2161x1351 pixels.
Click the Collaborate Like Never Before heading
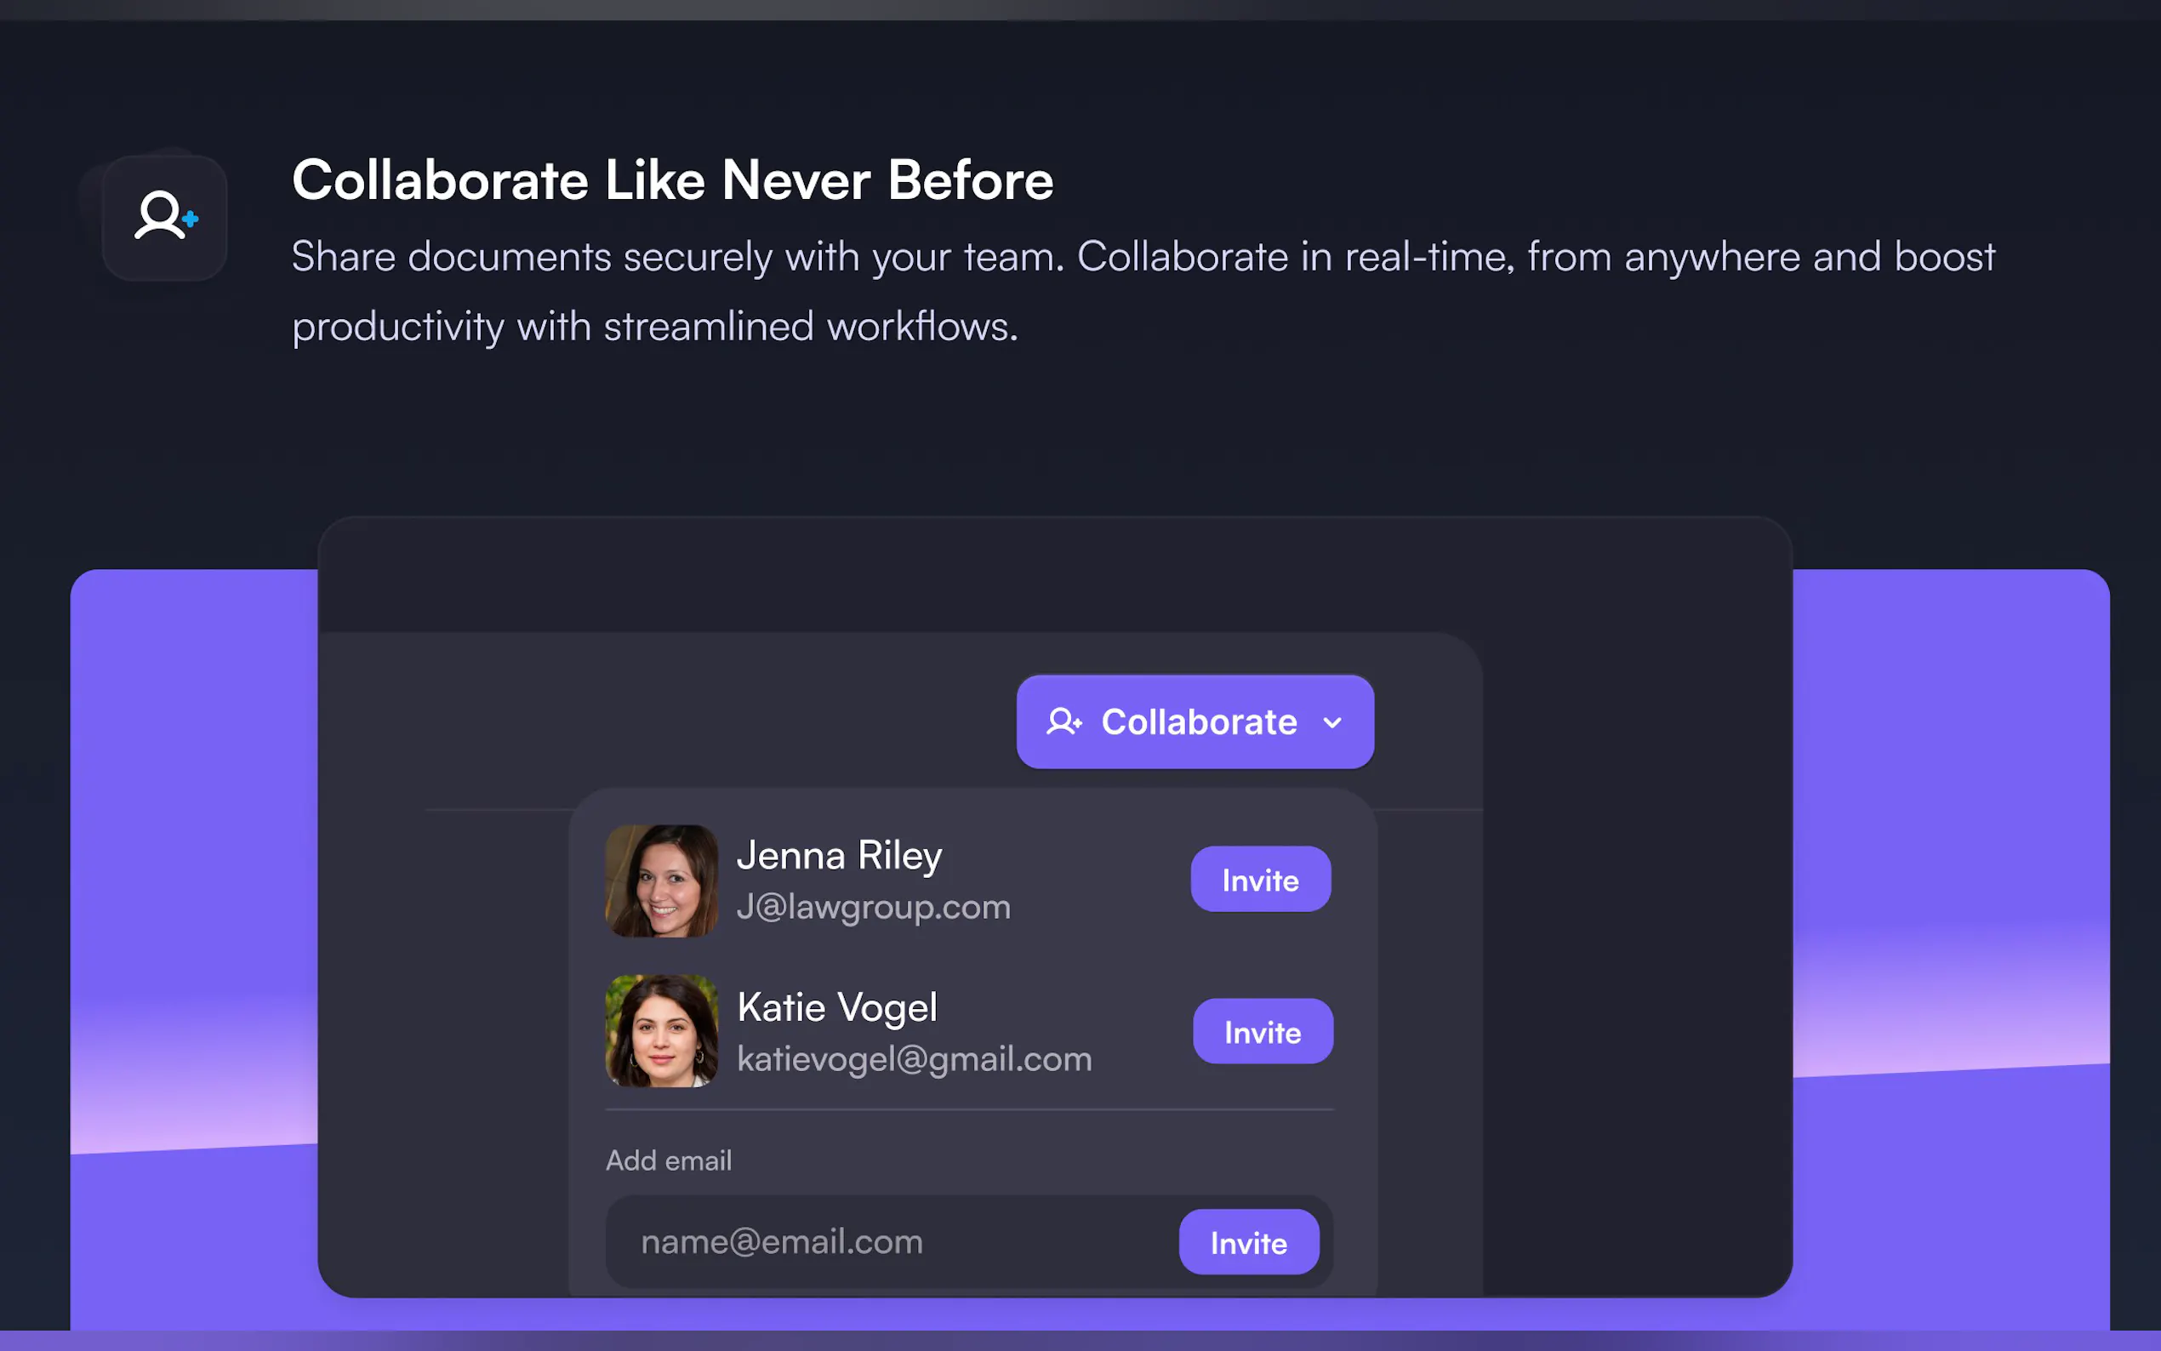[672, 180]
